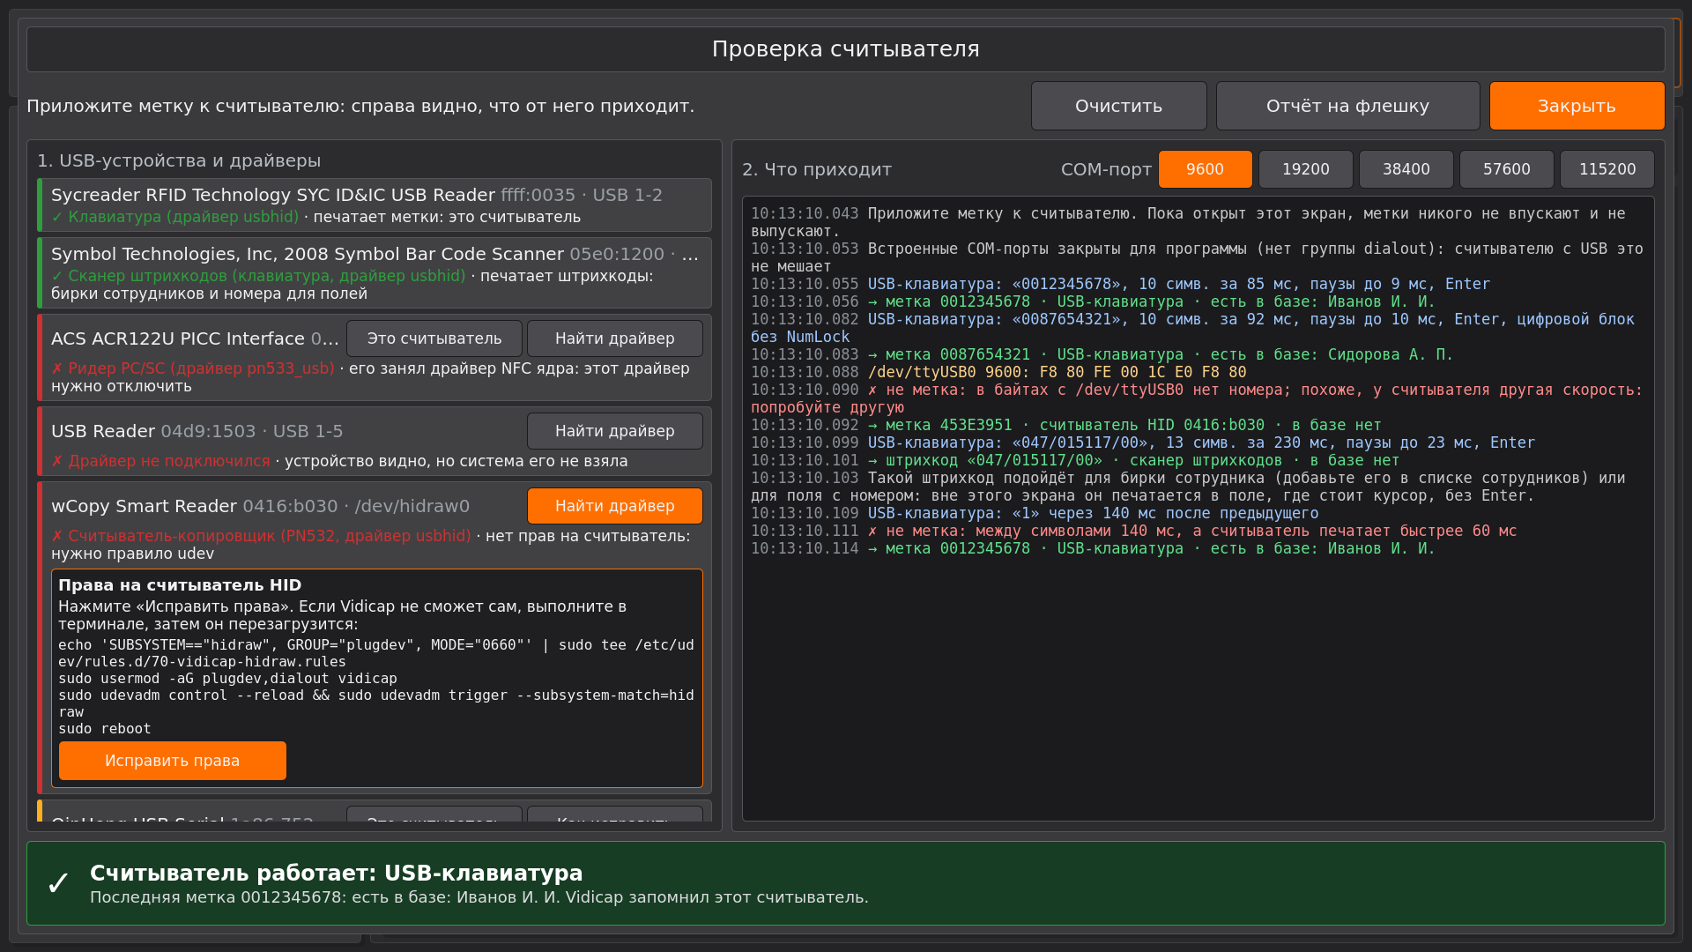The image size is (1692, 952).
Task: Click the Очистить button
Action: pos(1118,106)
